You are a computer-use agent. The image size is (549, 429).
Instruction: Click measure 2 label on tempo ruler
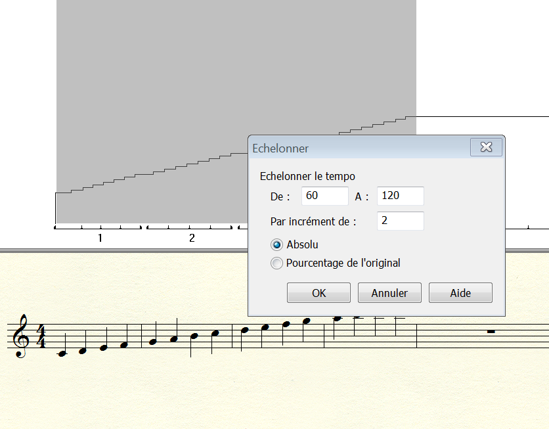click(192, 238)
